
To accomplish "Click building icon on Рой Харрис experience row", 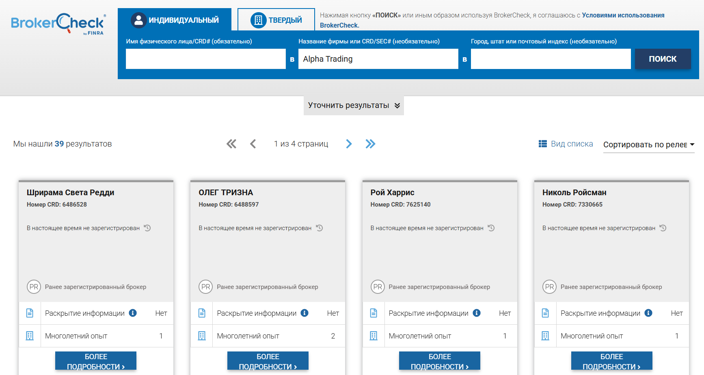I will click(374, 336).
